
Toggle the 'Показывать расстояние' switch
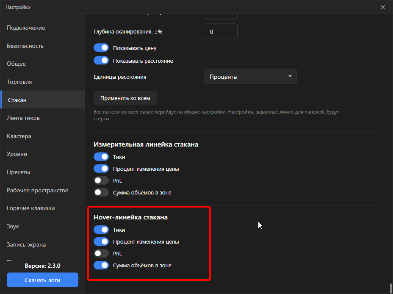tap(101, 61)
